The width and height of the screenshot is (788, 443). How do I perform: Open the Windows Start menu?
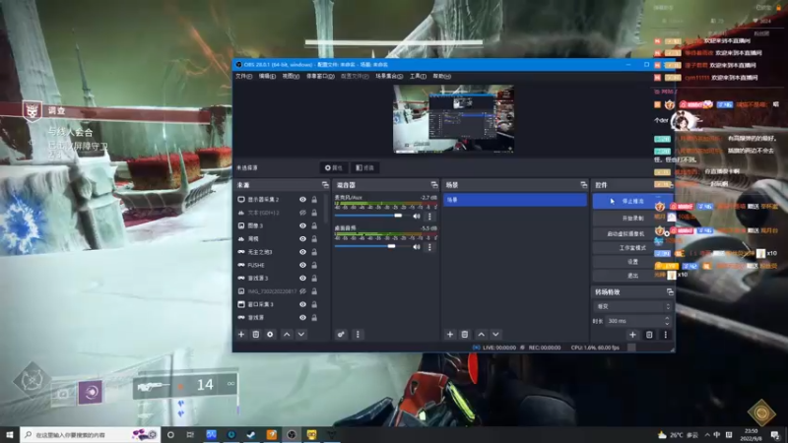(x=10, y=435)
